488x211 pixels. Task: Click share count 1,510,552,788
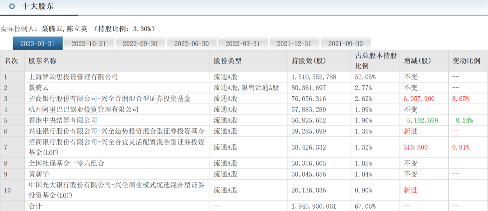pos(314,77)
